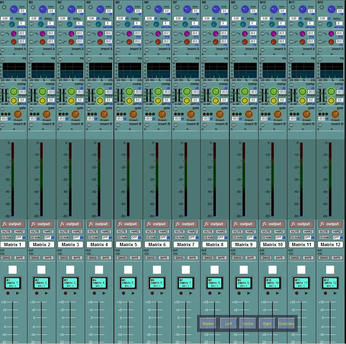This screenshot has width=346, height=344.
Task: Open the M12 Matrix 12 LCD display
Action: (x=330, y=283)
